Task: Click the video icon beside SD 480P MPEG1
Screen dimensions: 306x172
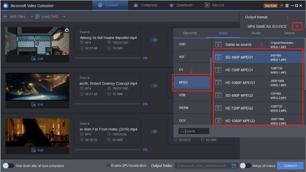Action: [x=218, y=57]
